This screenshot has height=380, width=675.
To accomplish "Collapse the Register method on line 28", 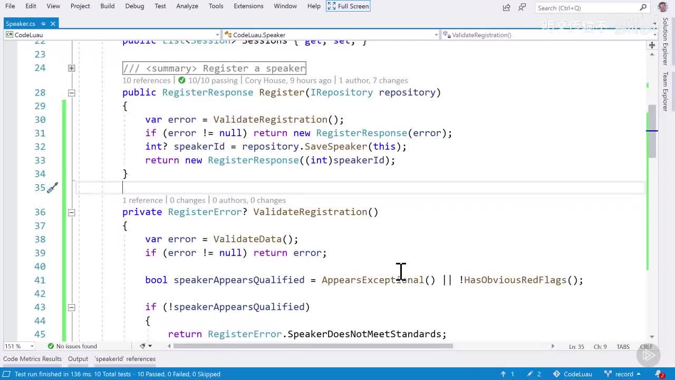I will [72, 93].
